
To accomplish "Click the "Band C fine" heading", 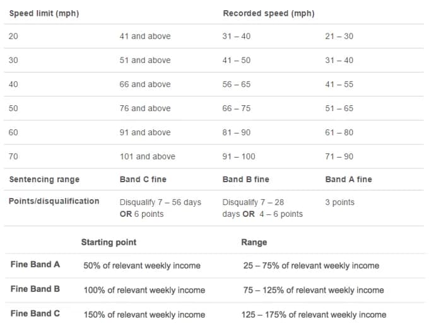I will pos(143,180).
